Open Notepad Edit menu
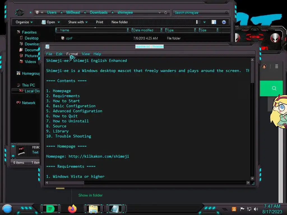 pos(59,54)
